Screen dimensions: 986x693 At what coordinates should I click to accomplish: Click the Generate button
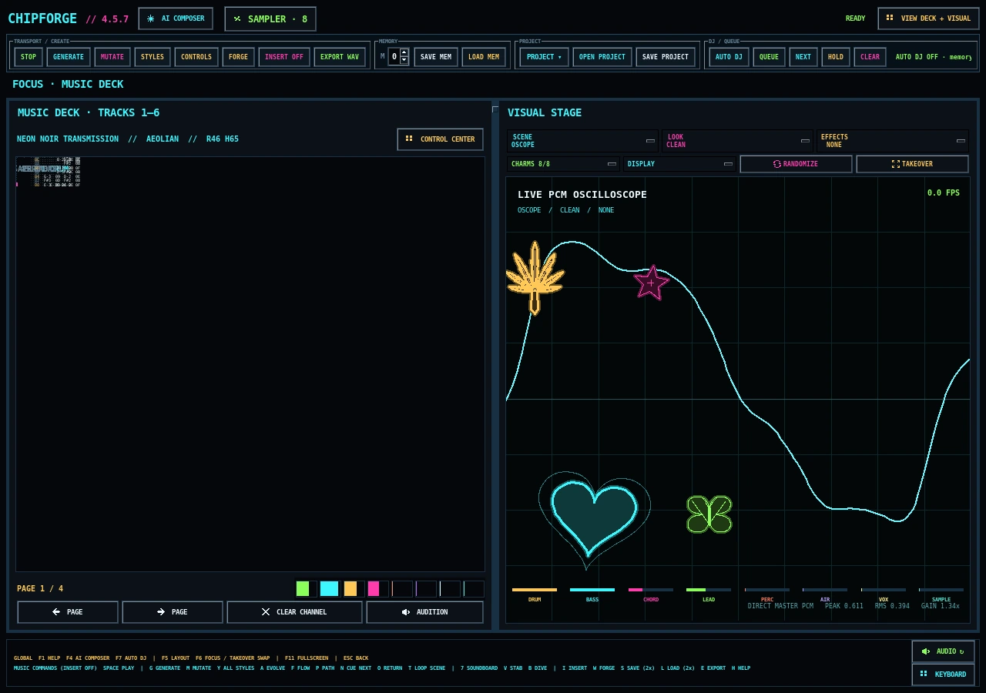pyautogui.click(x=69, y=57)
